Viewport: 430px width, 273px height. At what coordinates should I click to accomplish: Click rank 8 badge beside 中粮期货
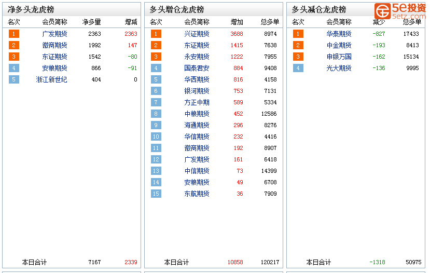tap(156, 114)
